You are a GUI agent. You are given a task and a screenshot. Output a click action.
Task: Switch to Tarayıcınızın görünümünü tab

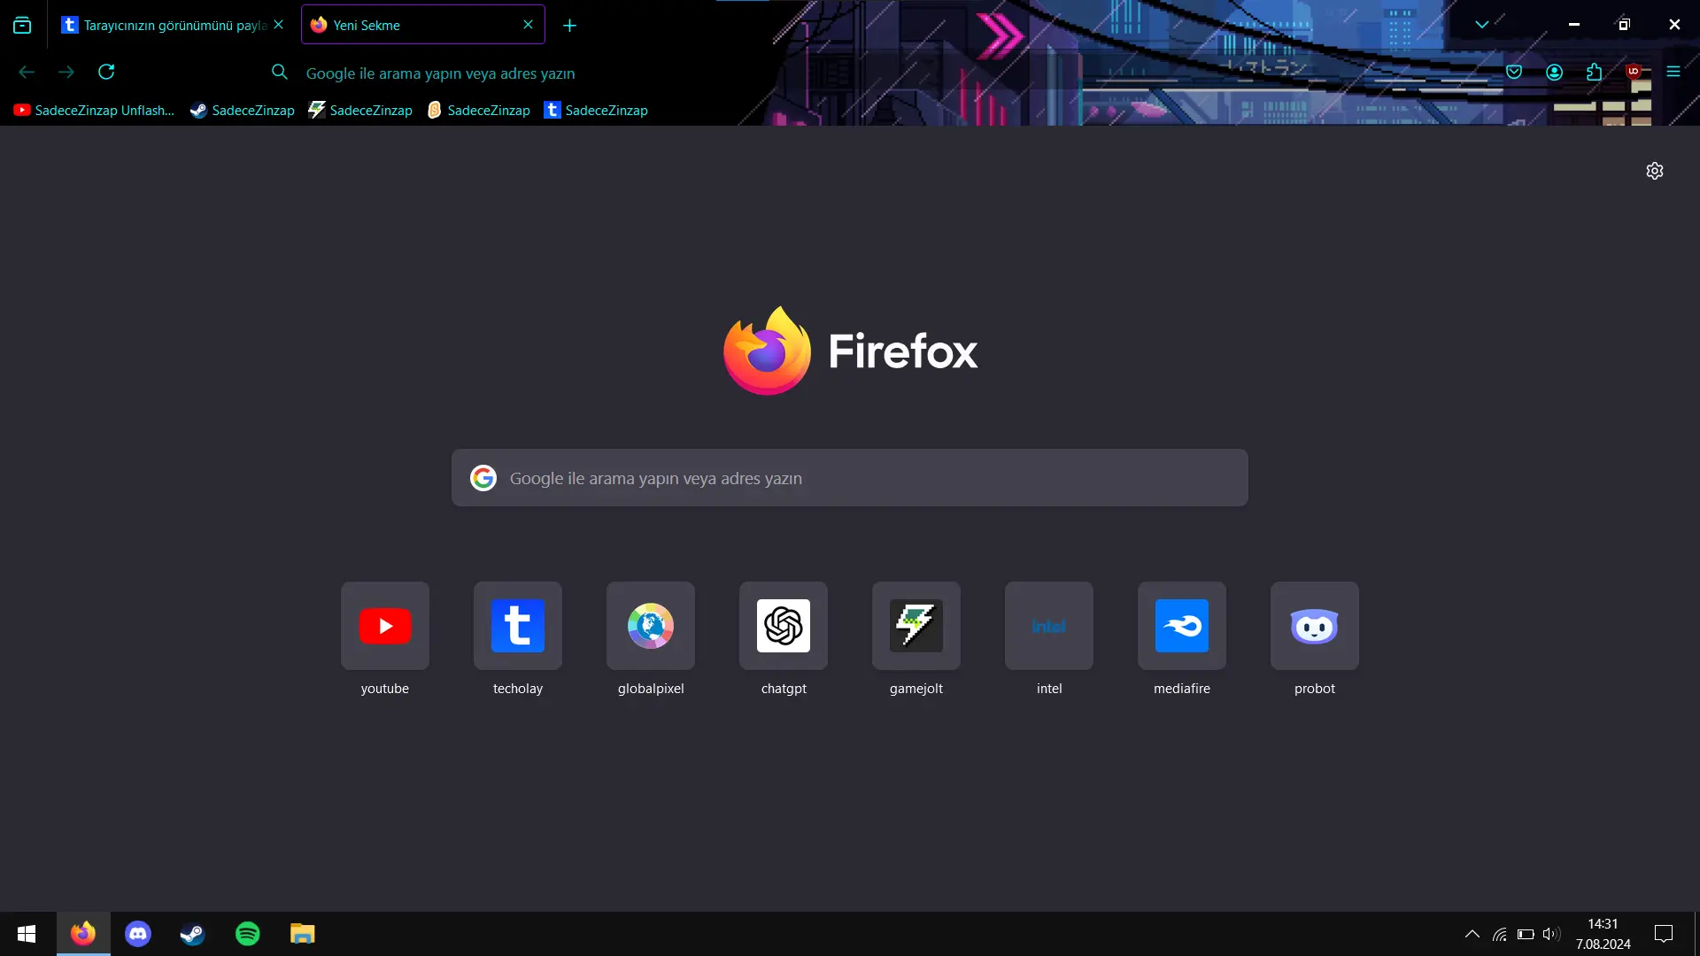173,25
